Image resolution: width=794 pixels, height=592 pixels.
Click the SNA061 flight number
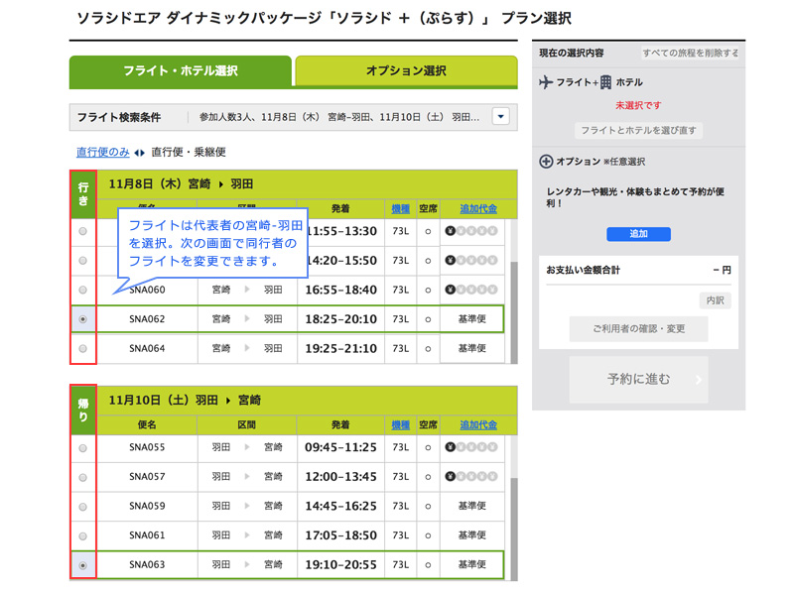pyautogui.click(x=147, y=535)
